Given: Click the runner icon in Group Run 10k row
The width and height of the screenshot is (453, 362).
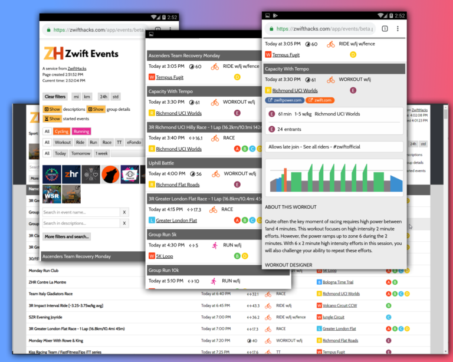Looking at the screenshot, I should tap(214, 281).
